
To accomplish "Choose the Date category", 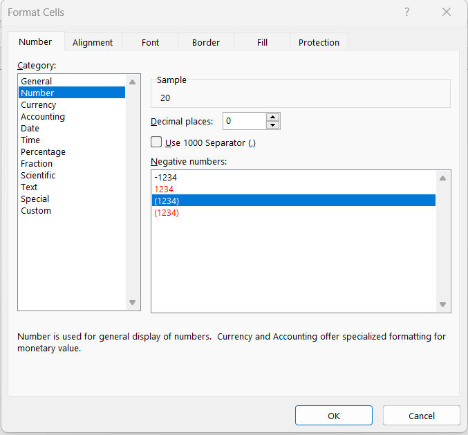I will 72,129.
